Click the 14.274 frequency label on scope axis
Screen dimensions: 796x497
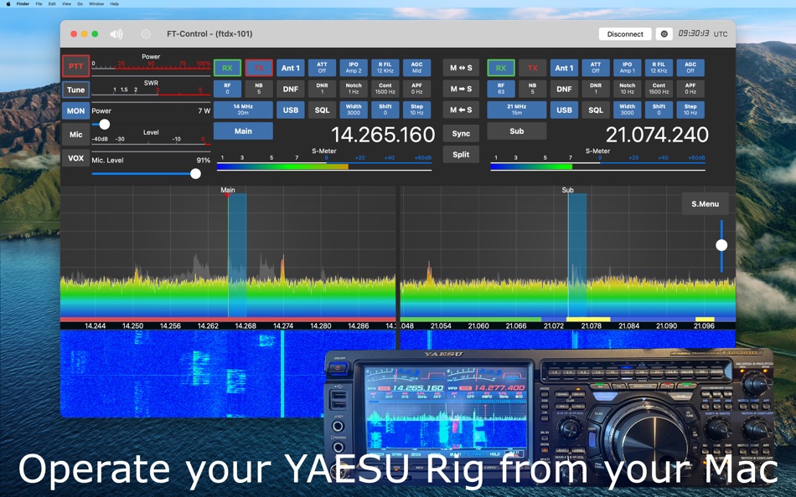coord(282,326)
